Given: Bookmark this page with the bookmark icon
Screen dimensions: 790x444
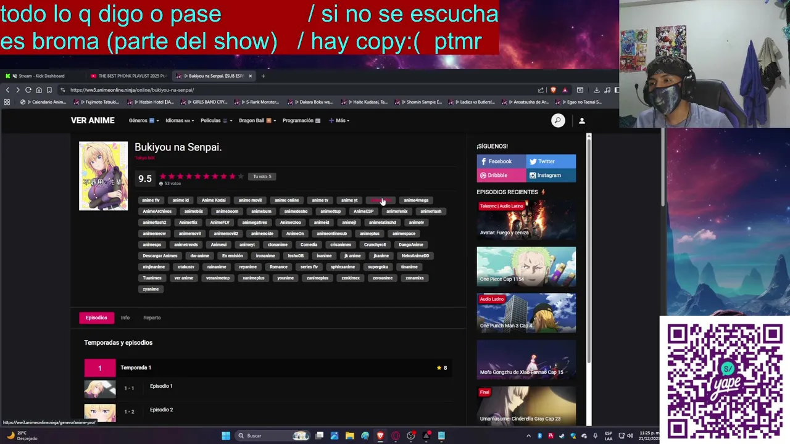Looking at the screenshot, I should tap(49, 90).
